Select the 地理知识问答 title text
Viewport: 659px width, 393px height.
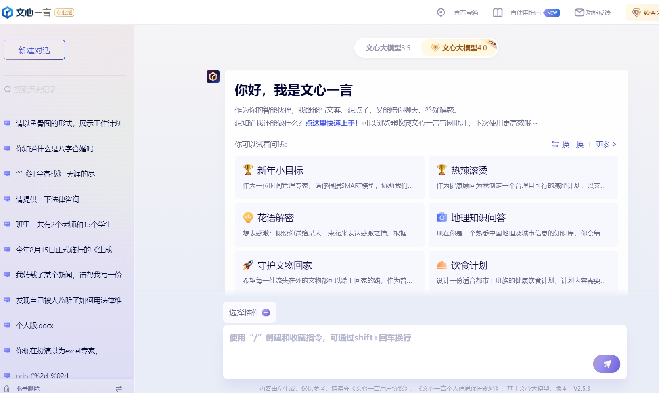(478, 218)
